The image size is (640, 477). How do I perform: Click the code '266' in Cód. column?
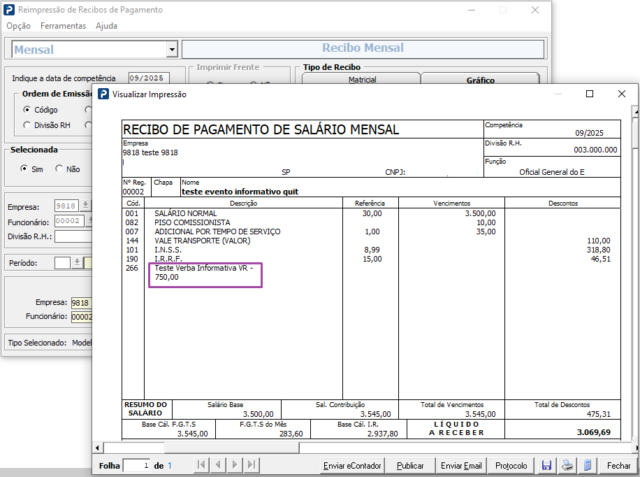[x=132, y=268]
